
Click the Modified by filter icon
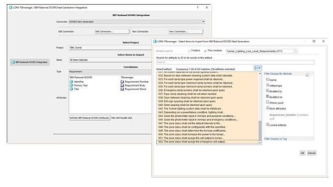pyautogui.click(x=267, y=91)
